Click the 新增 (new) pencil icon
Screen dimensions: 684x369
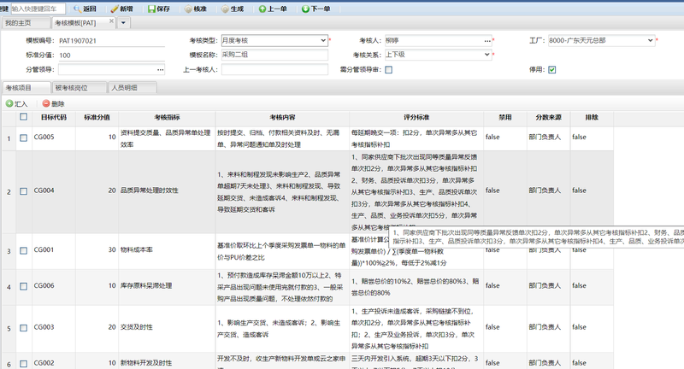coord(115,9)
